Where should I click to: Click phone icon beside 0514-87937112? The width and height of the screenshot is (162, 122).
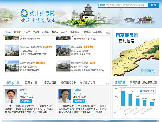72,51
